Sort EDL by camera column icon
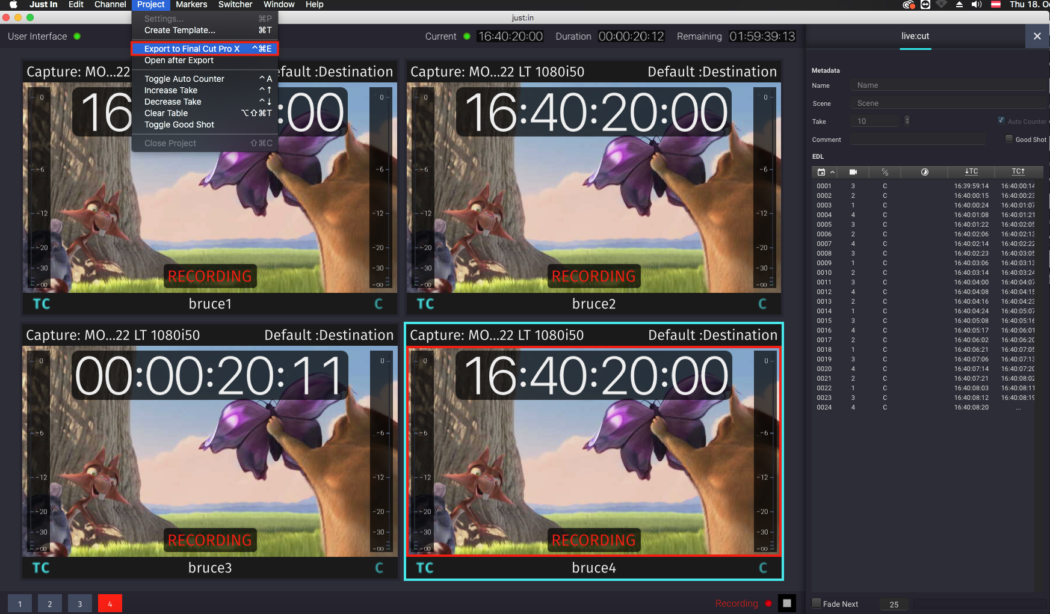 tap(853, 172)
